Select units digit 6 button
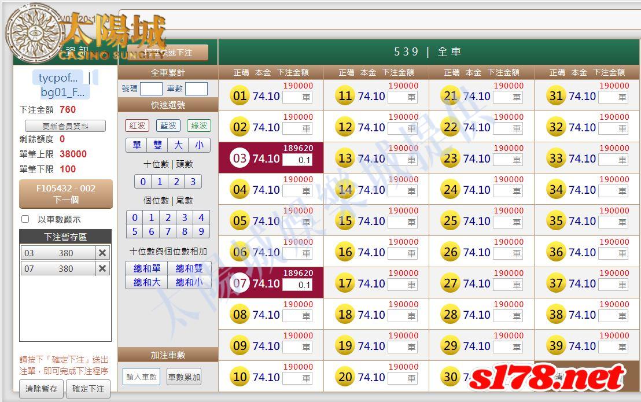This screenshot has height=402, width=641. [151, 231]
